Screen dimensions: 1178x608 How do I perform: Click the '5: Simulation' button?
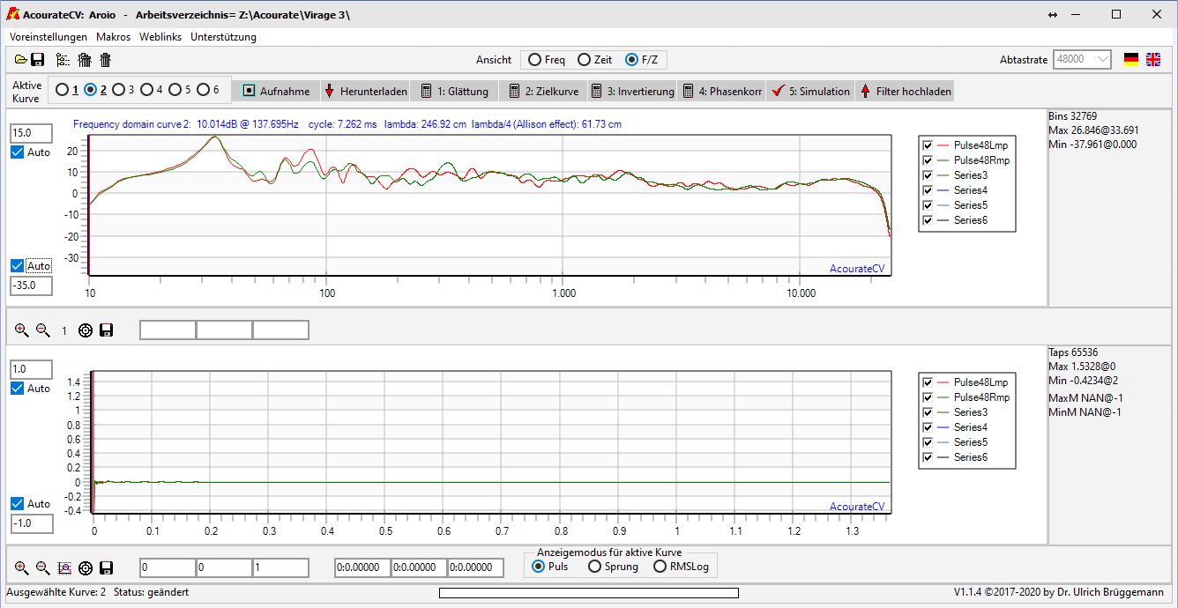810,91
